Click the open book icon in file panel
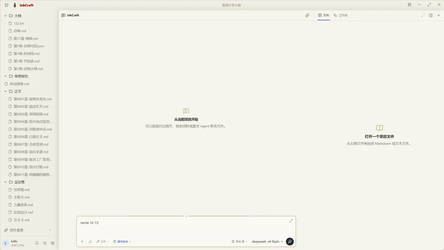 click(379, 128)
